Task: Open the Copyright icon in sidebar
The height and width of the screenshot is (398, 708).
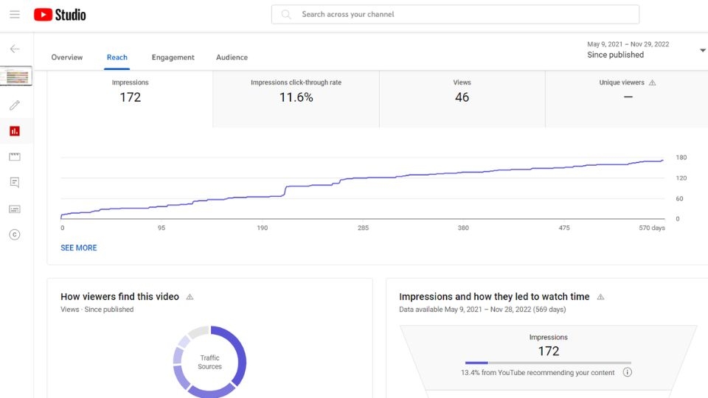Action: (15, 234)
